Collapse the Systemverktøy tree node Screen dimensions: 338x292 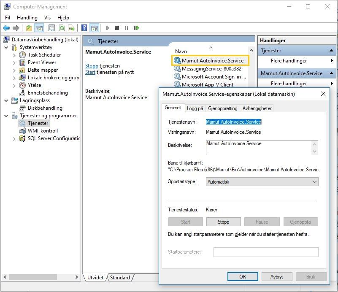tap(6, 47)
